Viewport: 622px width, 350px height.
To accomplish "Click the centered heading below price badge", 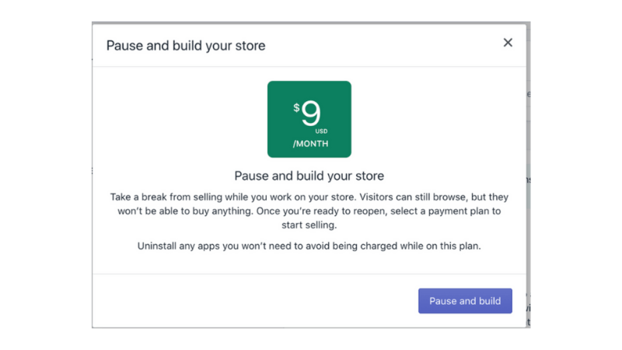I will 309,176.
